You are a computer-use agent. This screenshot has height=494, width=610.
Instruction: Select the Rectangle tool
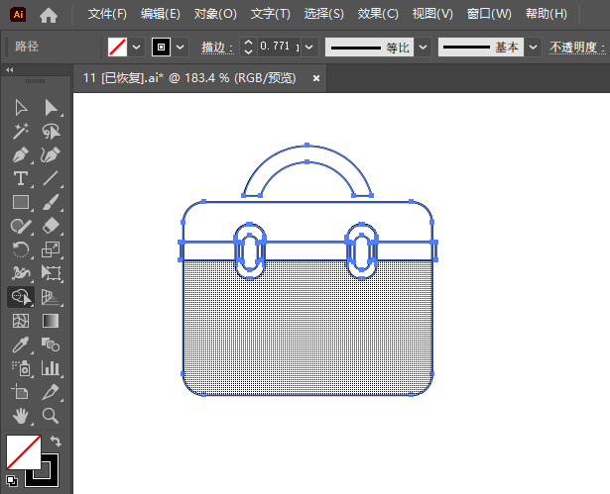click(x=20, y=202)
